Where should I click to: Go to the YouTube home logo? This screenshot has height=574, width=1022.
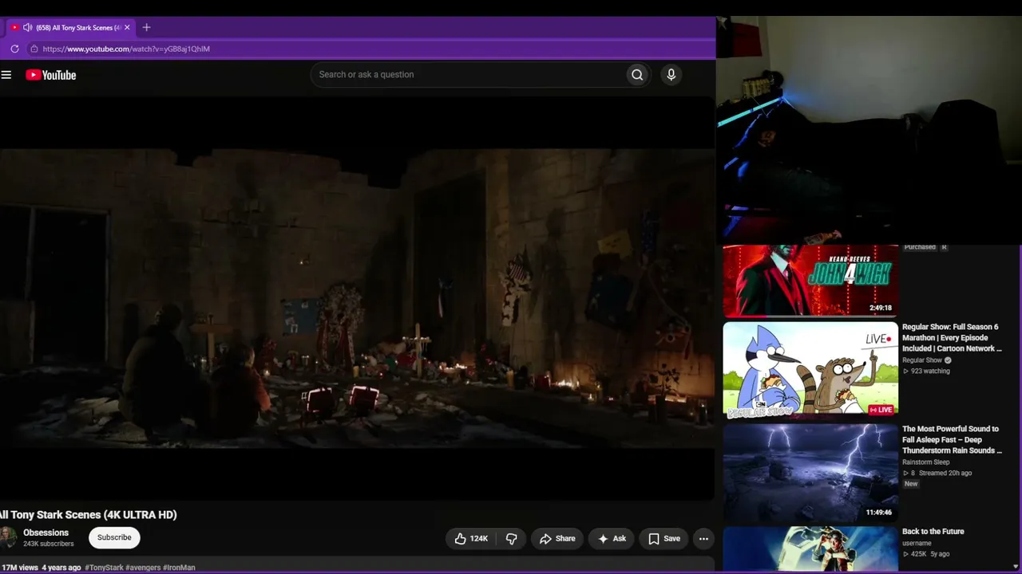click(50, 75)
